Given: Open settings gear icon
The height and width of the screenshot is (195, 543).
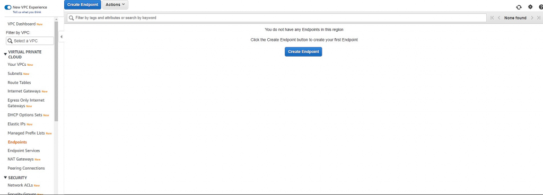Looking at the screenshot, I should [x=530, y=7].
